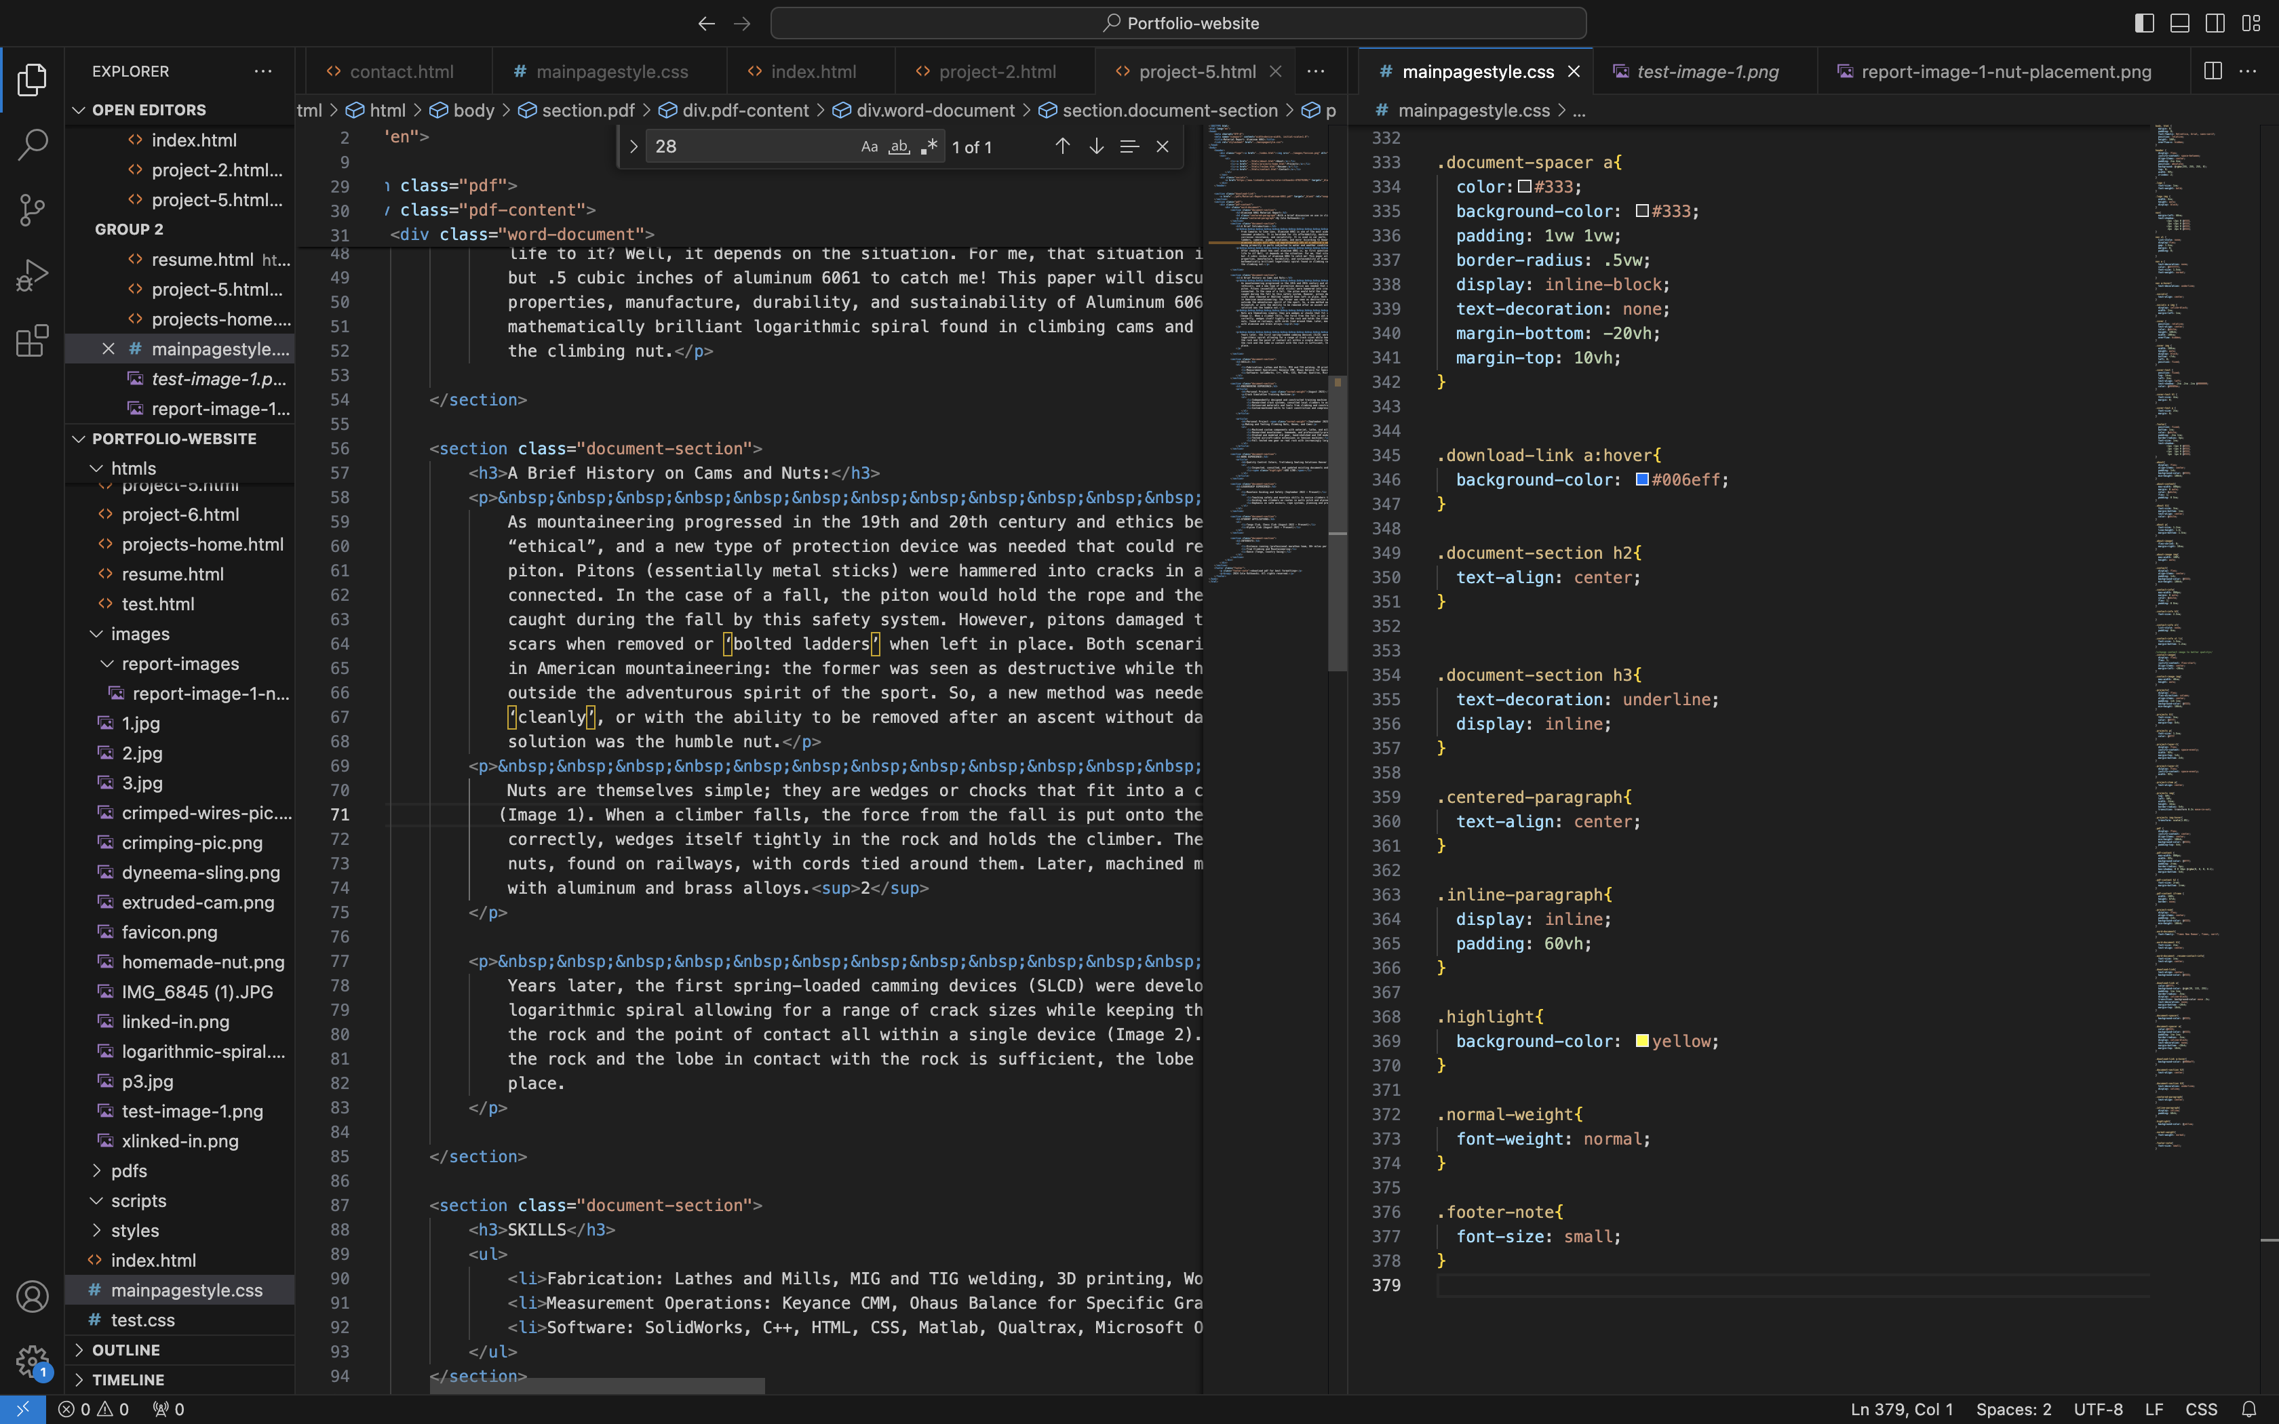The height and width of the screenshot is (1424, 2279).
Task: Open Explorer views and more actions menu
Action: coord(262,72)
